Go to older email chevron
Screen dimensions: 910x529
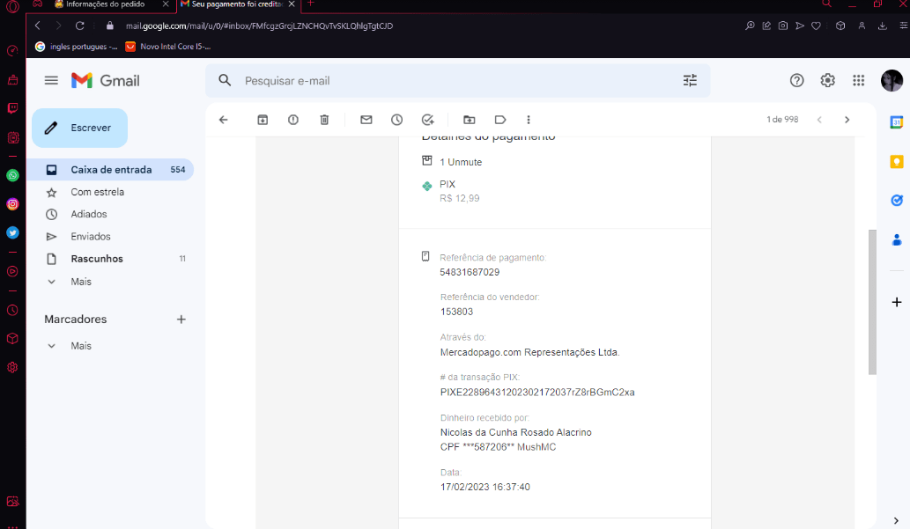coord(847,120)
